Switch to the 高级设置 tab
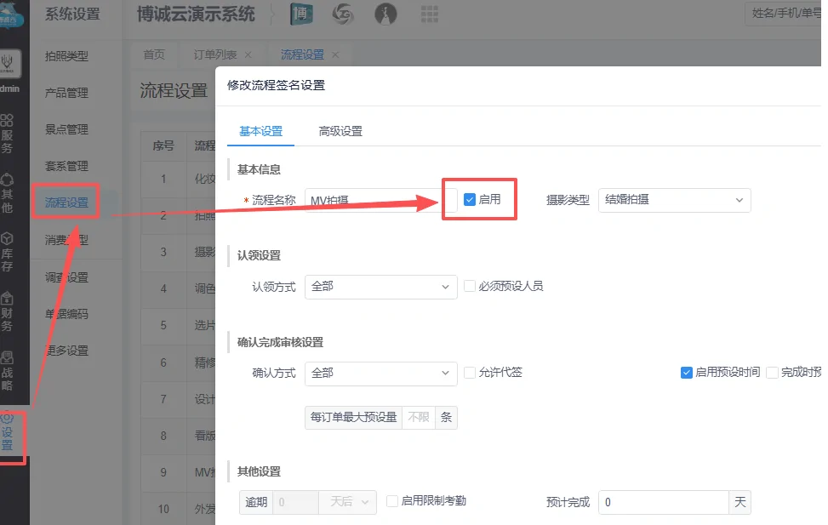 point(340,131)
